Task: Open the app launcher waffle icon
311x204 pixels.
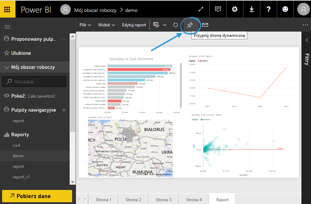Action: click(x=7, y=9)
